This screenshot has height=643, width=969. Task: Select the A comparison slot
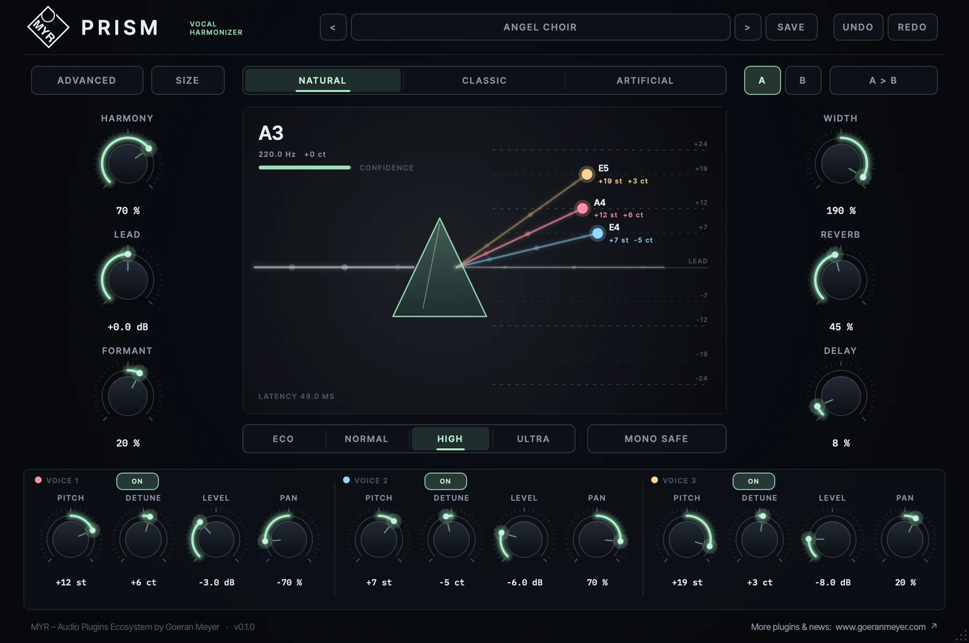click(762, 80)
